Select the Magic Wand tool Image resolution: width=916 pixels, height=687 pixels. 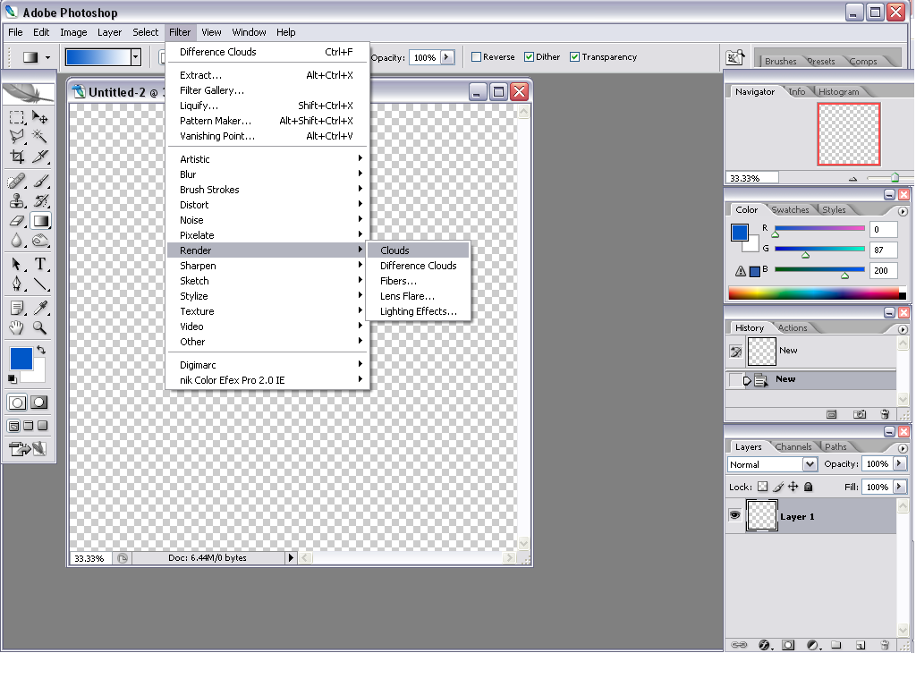click(x=39, y=137)
